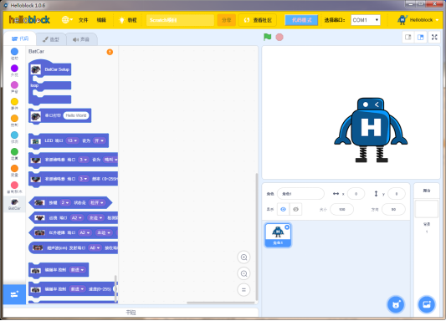This screenshot has height=321, width=446.
Task: Open the 编辑 (Edit) menu
Action: click(101, 20)
